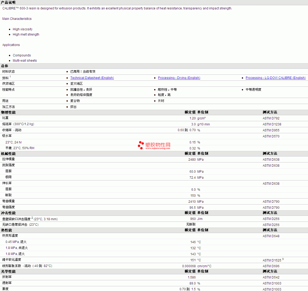Select the 已商用：当前有效 status value
This screenshot has width=308, height=291.
tap(83, 72)
